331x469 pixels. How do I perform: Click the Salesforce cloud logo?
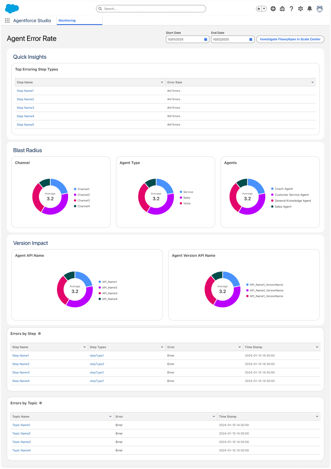pos(12,9)
